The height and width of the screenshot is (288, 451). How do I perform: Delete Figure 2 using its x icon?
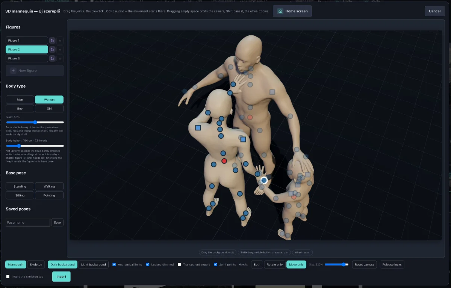click(60, 49)
